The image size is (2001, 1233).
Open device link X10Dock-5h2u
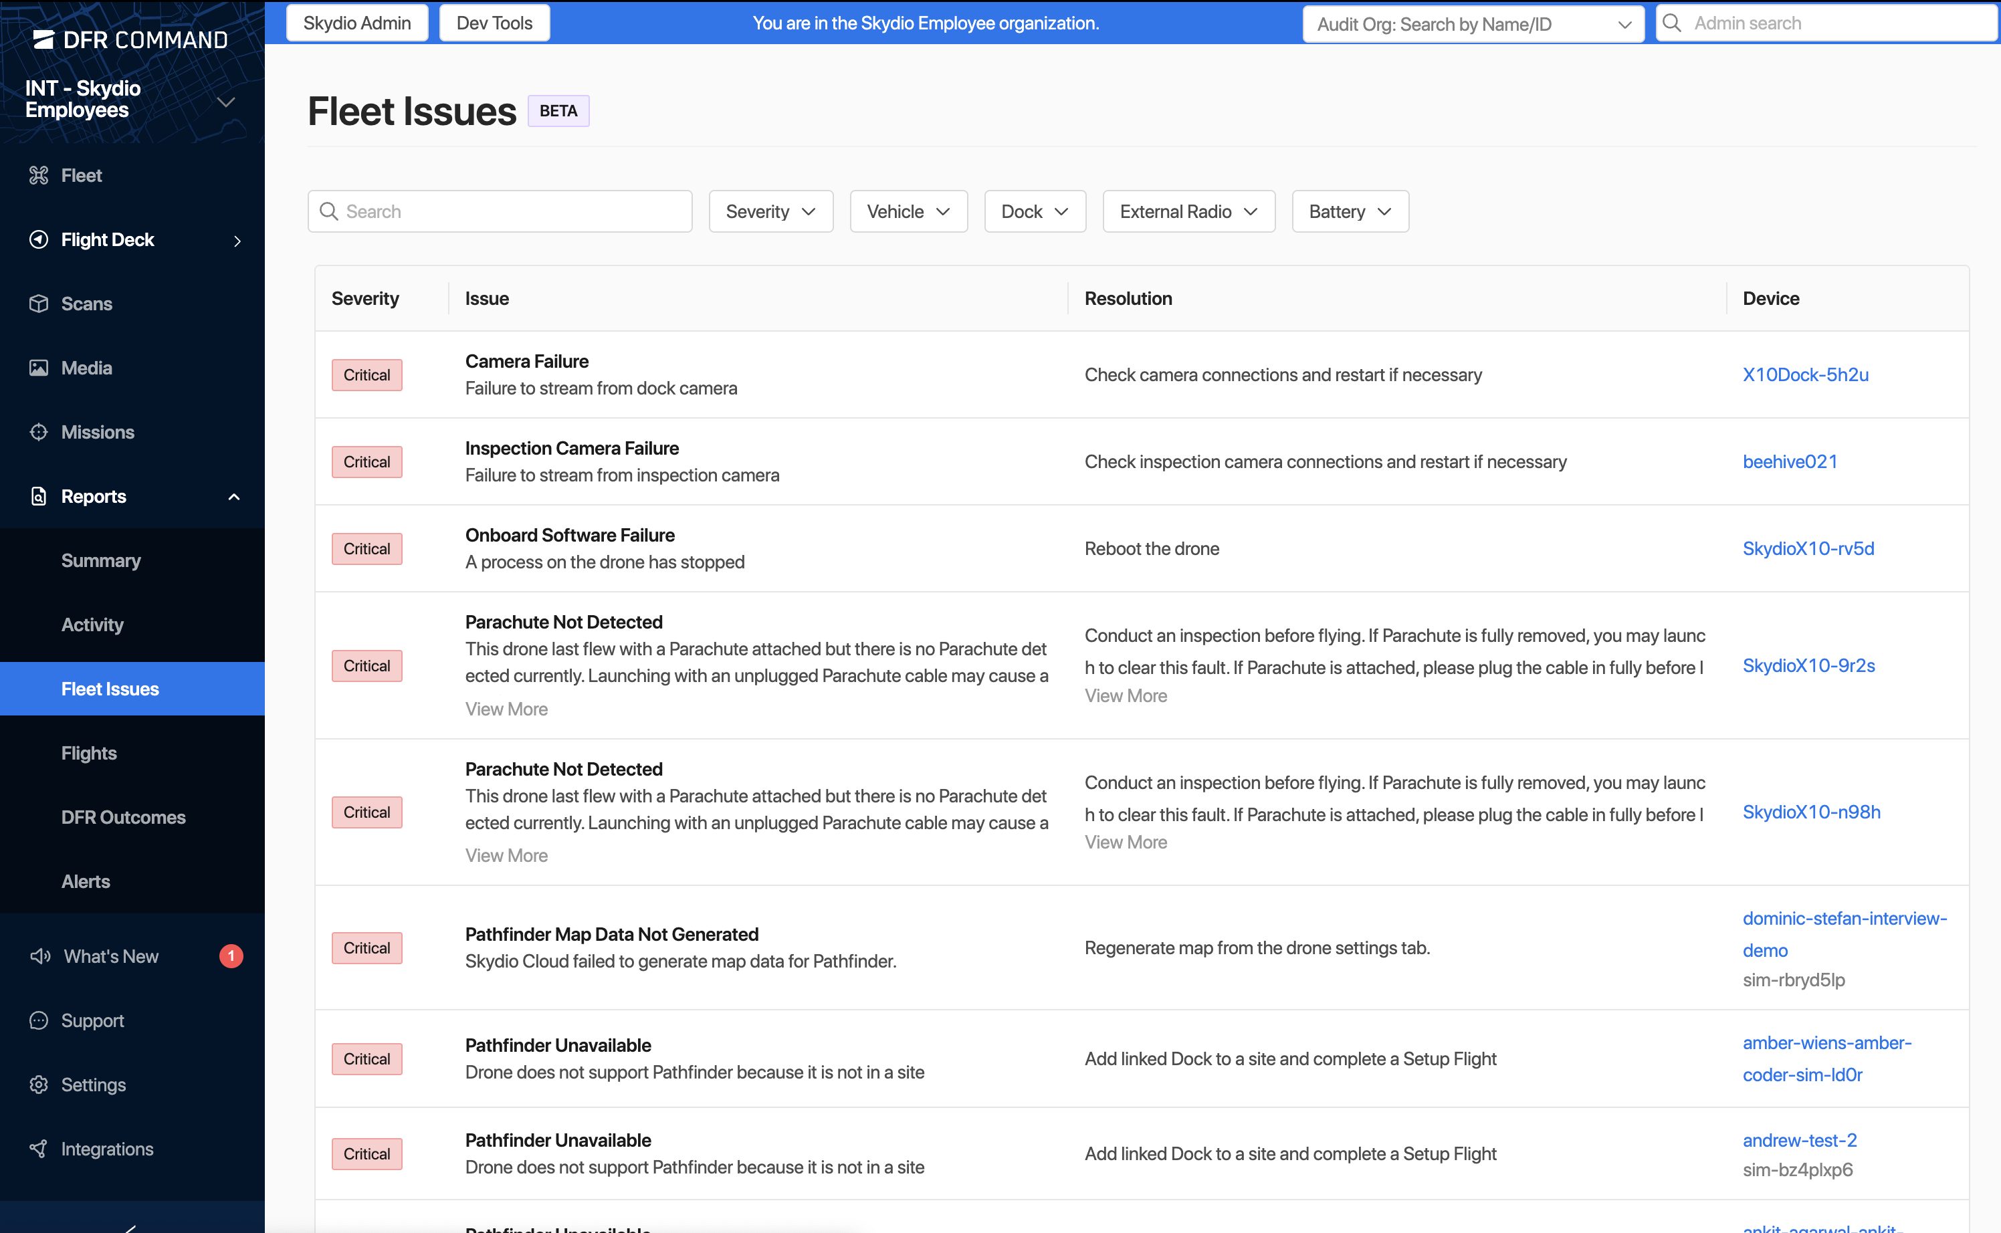click(x=1805, y=374)
